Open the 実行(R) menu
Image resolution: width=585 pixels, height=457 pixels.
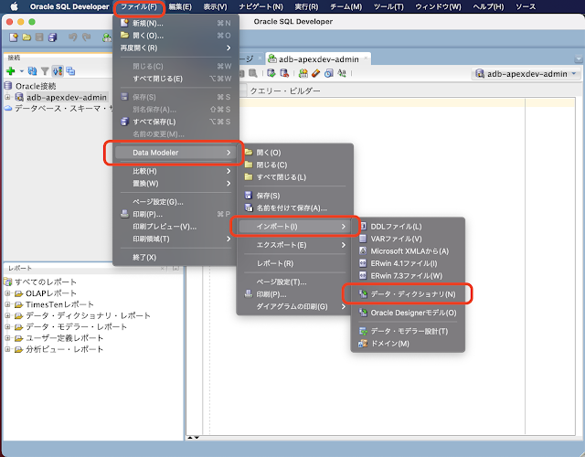(306, 6)
